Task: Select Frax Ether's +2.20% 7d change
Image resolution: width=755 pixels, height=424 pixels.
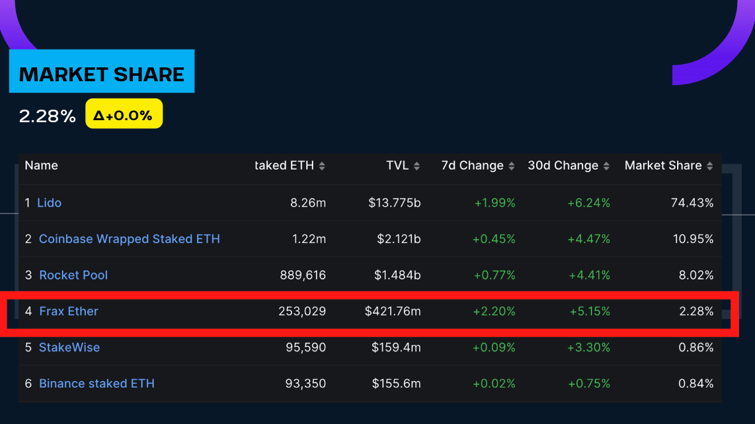Action: click(x=494, y=311)
